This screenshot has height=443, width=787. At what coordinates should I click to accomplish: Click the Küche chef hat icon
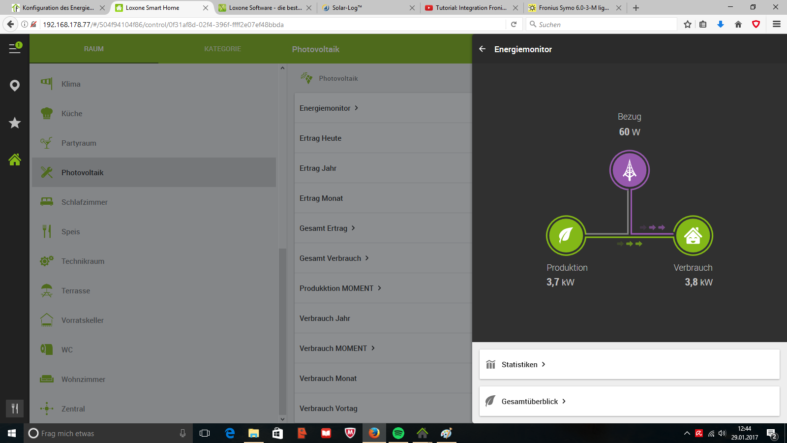[x=47, y=113]
